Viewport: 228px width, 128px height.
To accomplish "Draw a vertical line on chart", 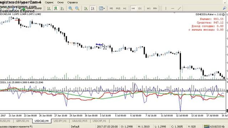I will click(166, 8).
